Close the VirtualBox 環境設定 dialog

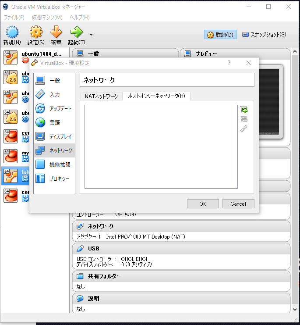click(x=249, y=63)
